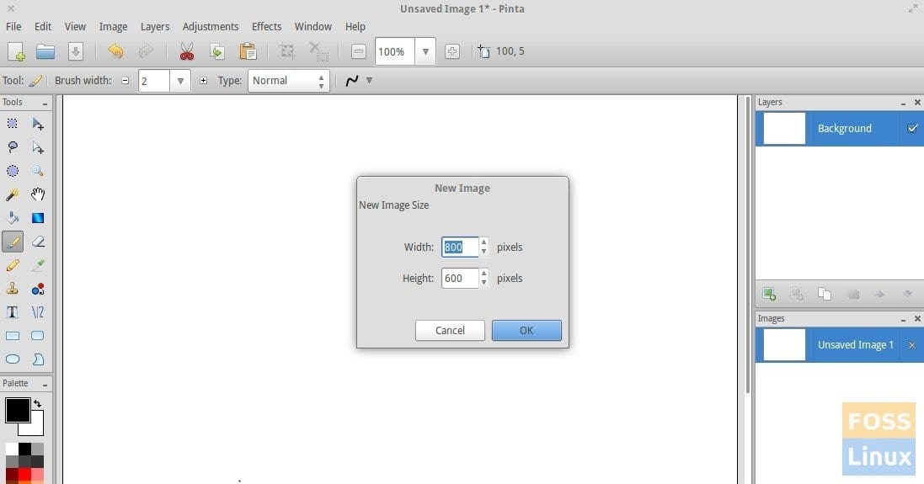Select the Pan hand tool
This screenshot has height=484, width=924.
[x=38, y=194]
